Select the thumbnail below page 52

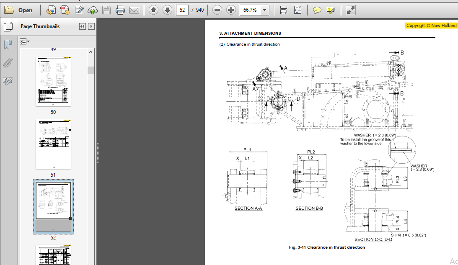[x=54, y=255]
